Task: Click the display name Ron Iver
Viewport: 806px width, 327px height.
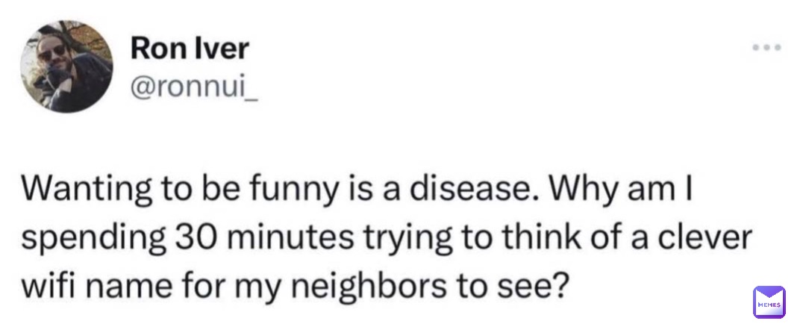Action: click(x=190, y=49)
